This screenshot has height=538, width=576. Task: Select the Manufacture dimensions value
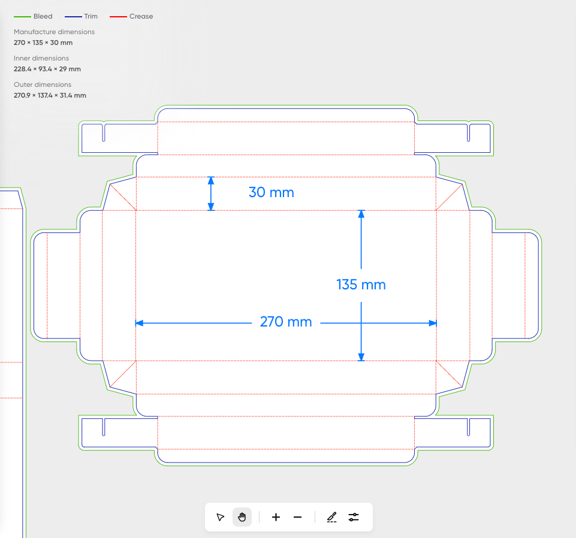pyautogui.click(x=43, y=43)
